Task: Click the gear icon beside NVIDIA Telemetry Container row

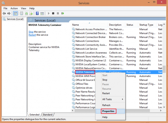Action: (x=73, y=72)
